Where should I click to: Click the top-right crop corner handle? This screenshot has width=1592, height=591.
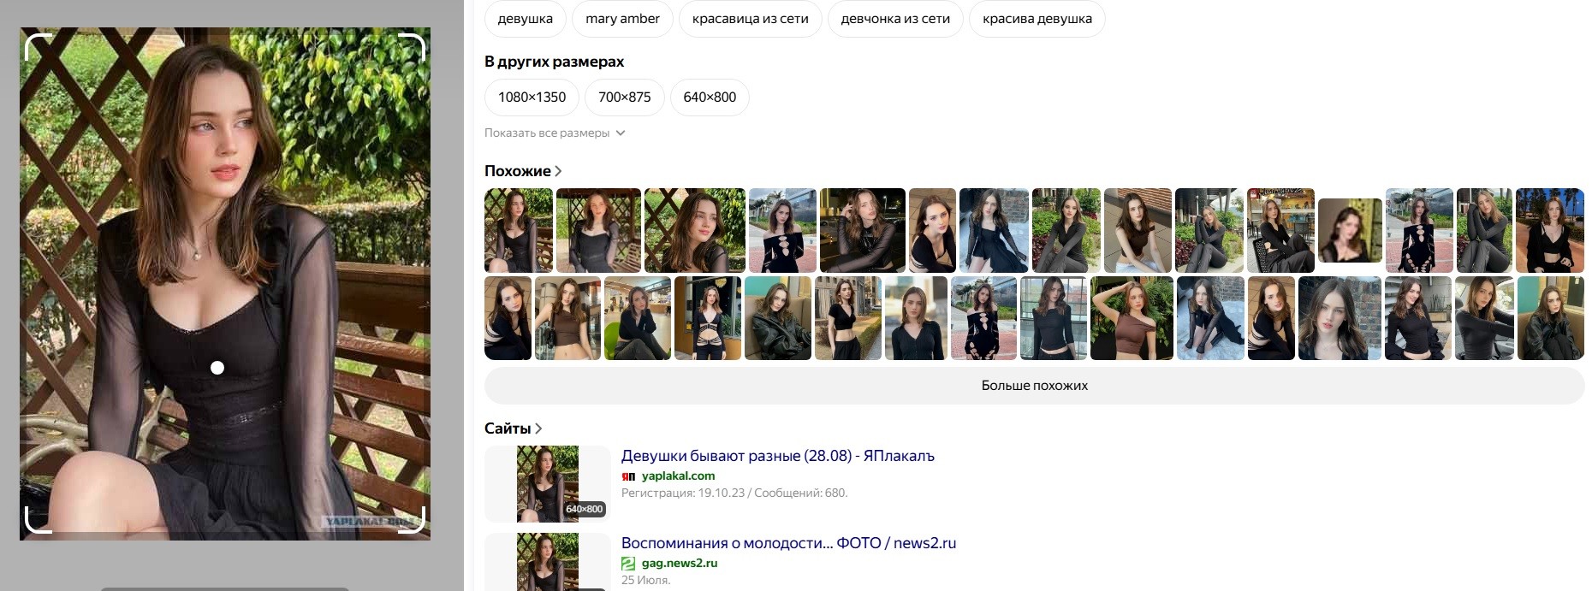click(412, 46)
